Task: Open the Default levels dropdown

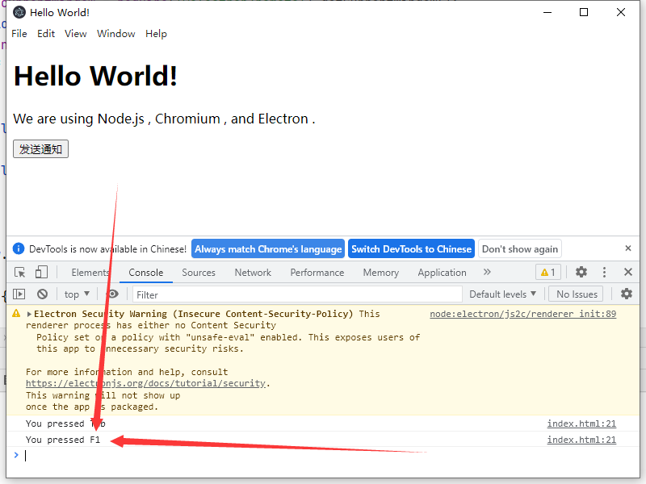Action: coord(502,294)
